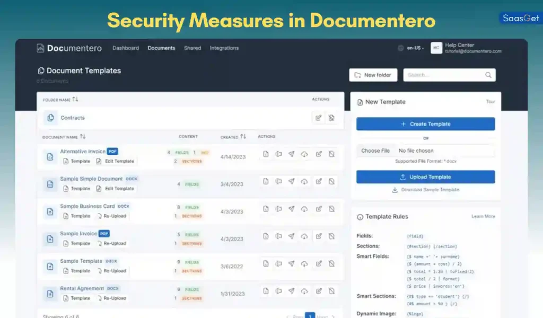
Task: Open the Alternative Invoice document
Action: click(x=83, y=152)
